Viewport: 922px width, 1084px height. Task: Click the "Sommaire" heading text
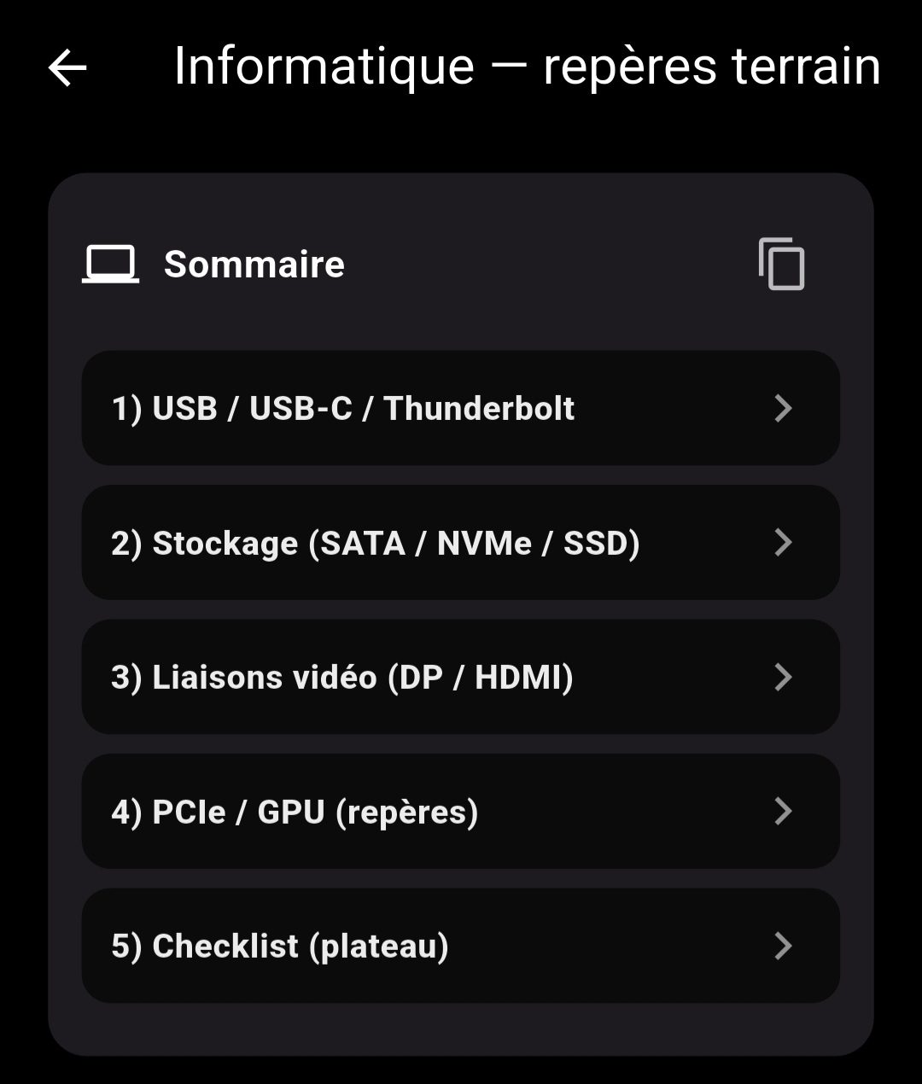coord(254,265)
